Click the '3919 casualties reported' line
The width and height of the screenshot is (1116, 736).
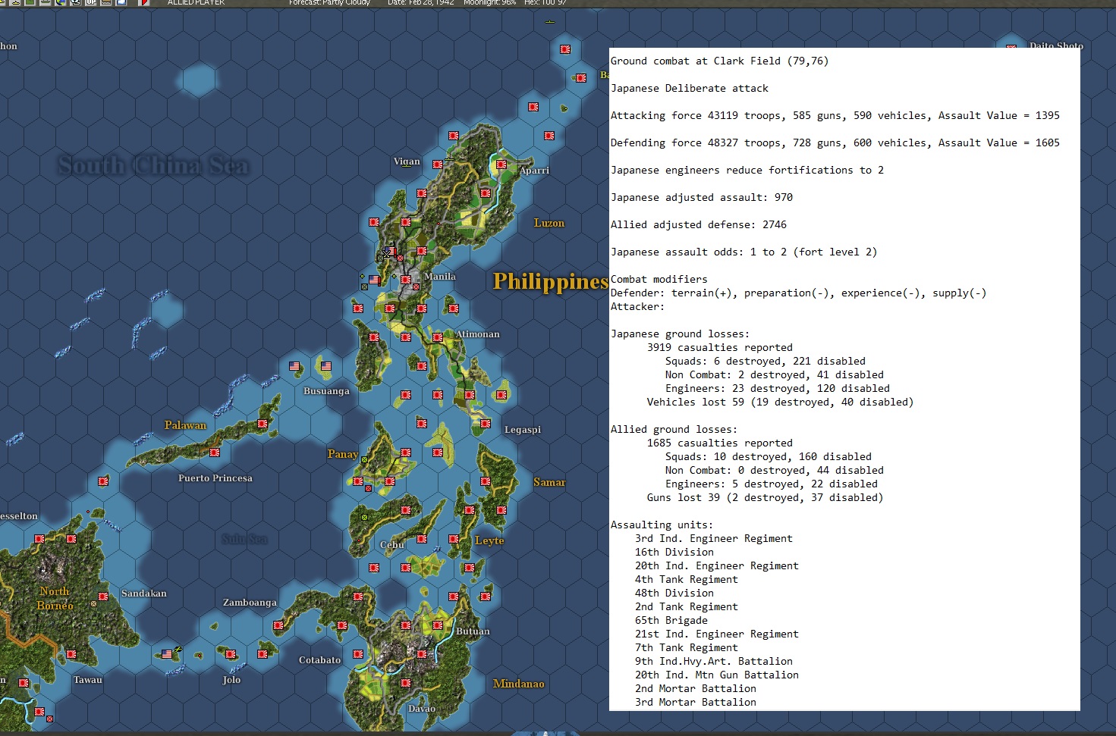[x=720, y=348]
